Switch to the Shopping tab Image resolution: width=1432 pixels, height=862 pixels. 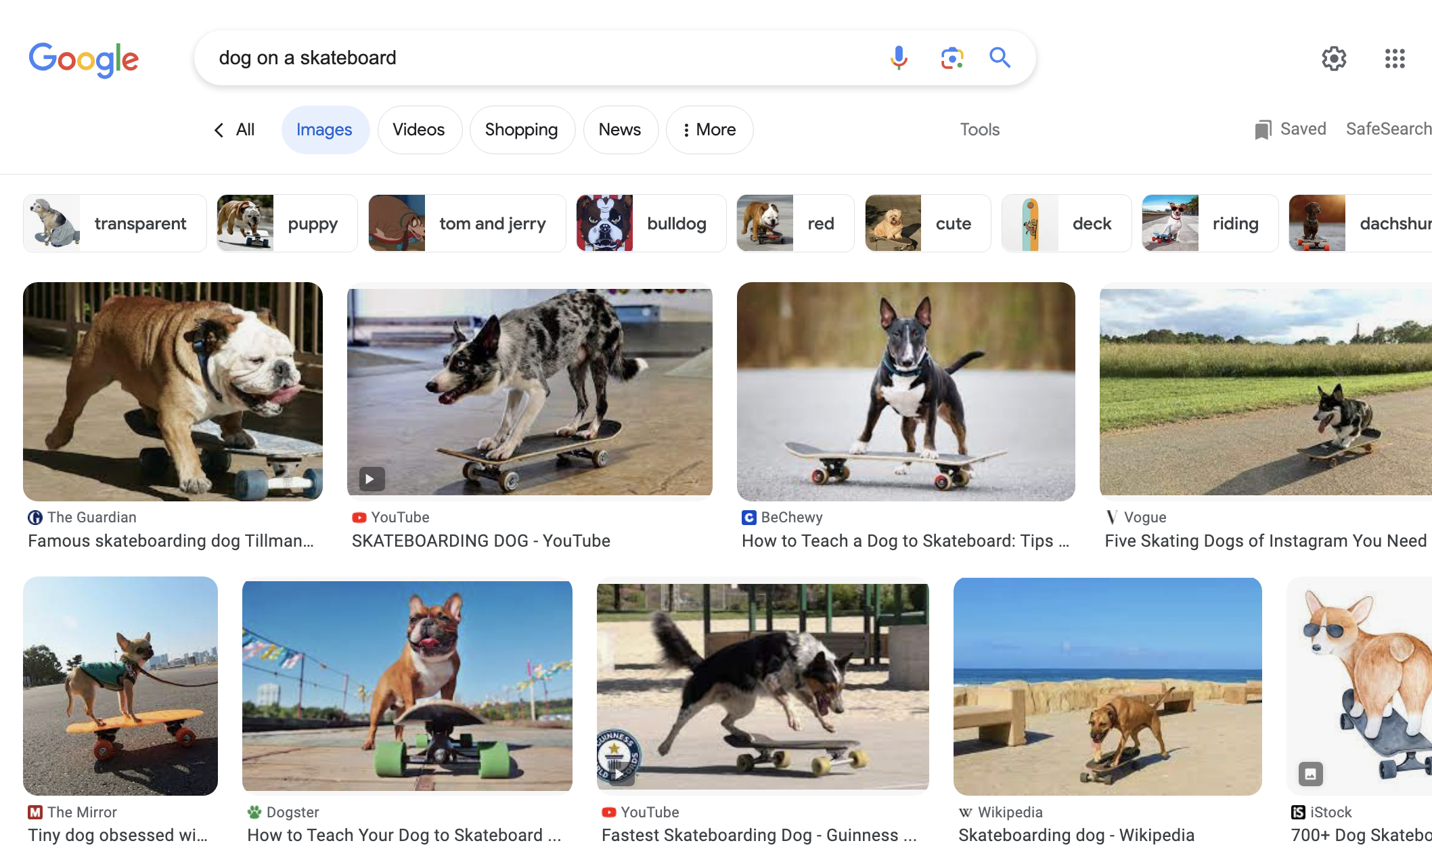pyautogui.click(x=521, y=129)
